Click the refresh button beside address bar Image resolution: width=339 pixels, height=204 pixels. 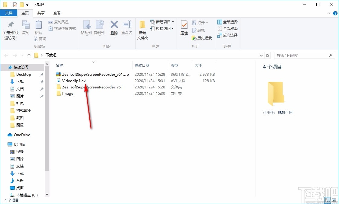267,55
